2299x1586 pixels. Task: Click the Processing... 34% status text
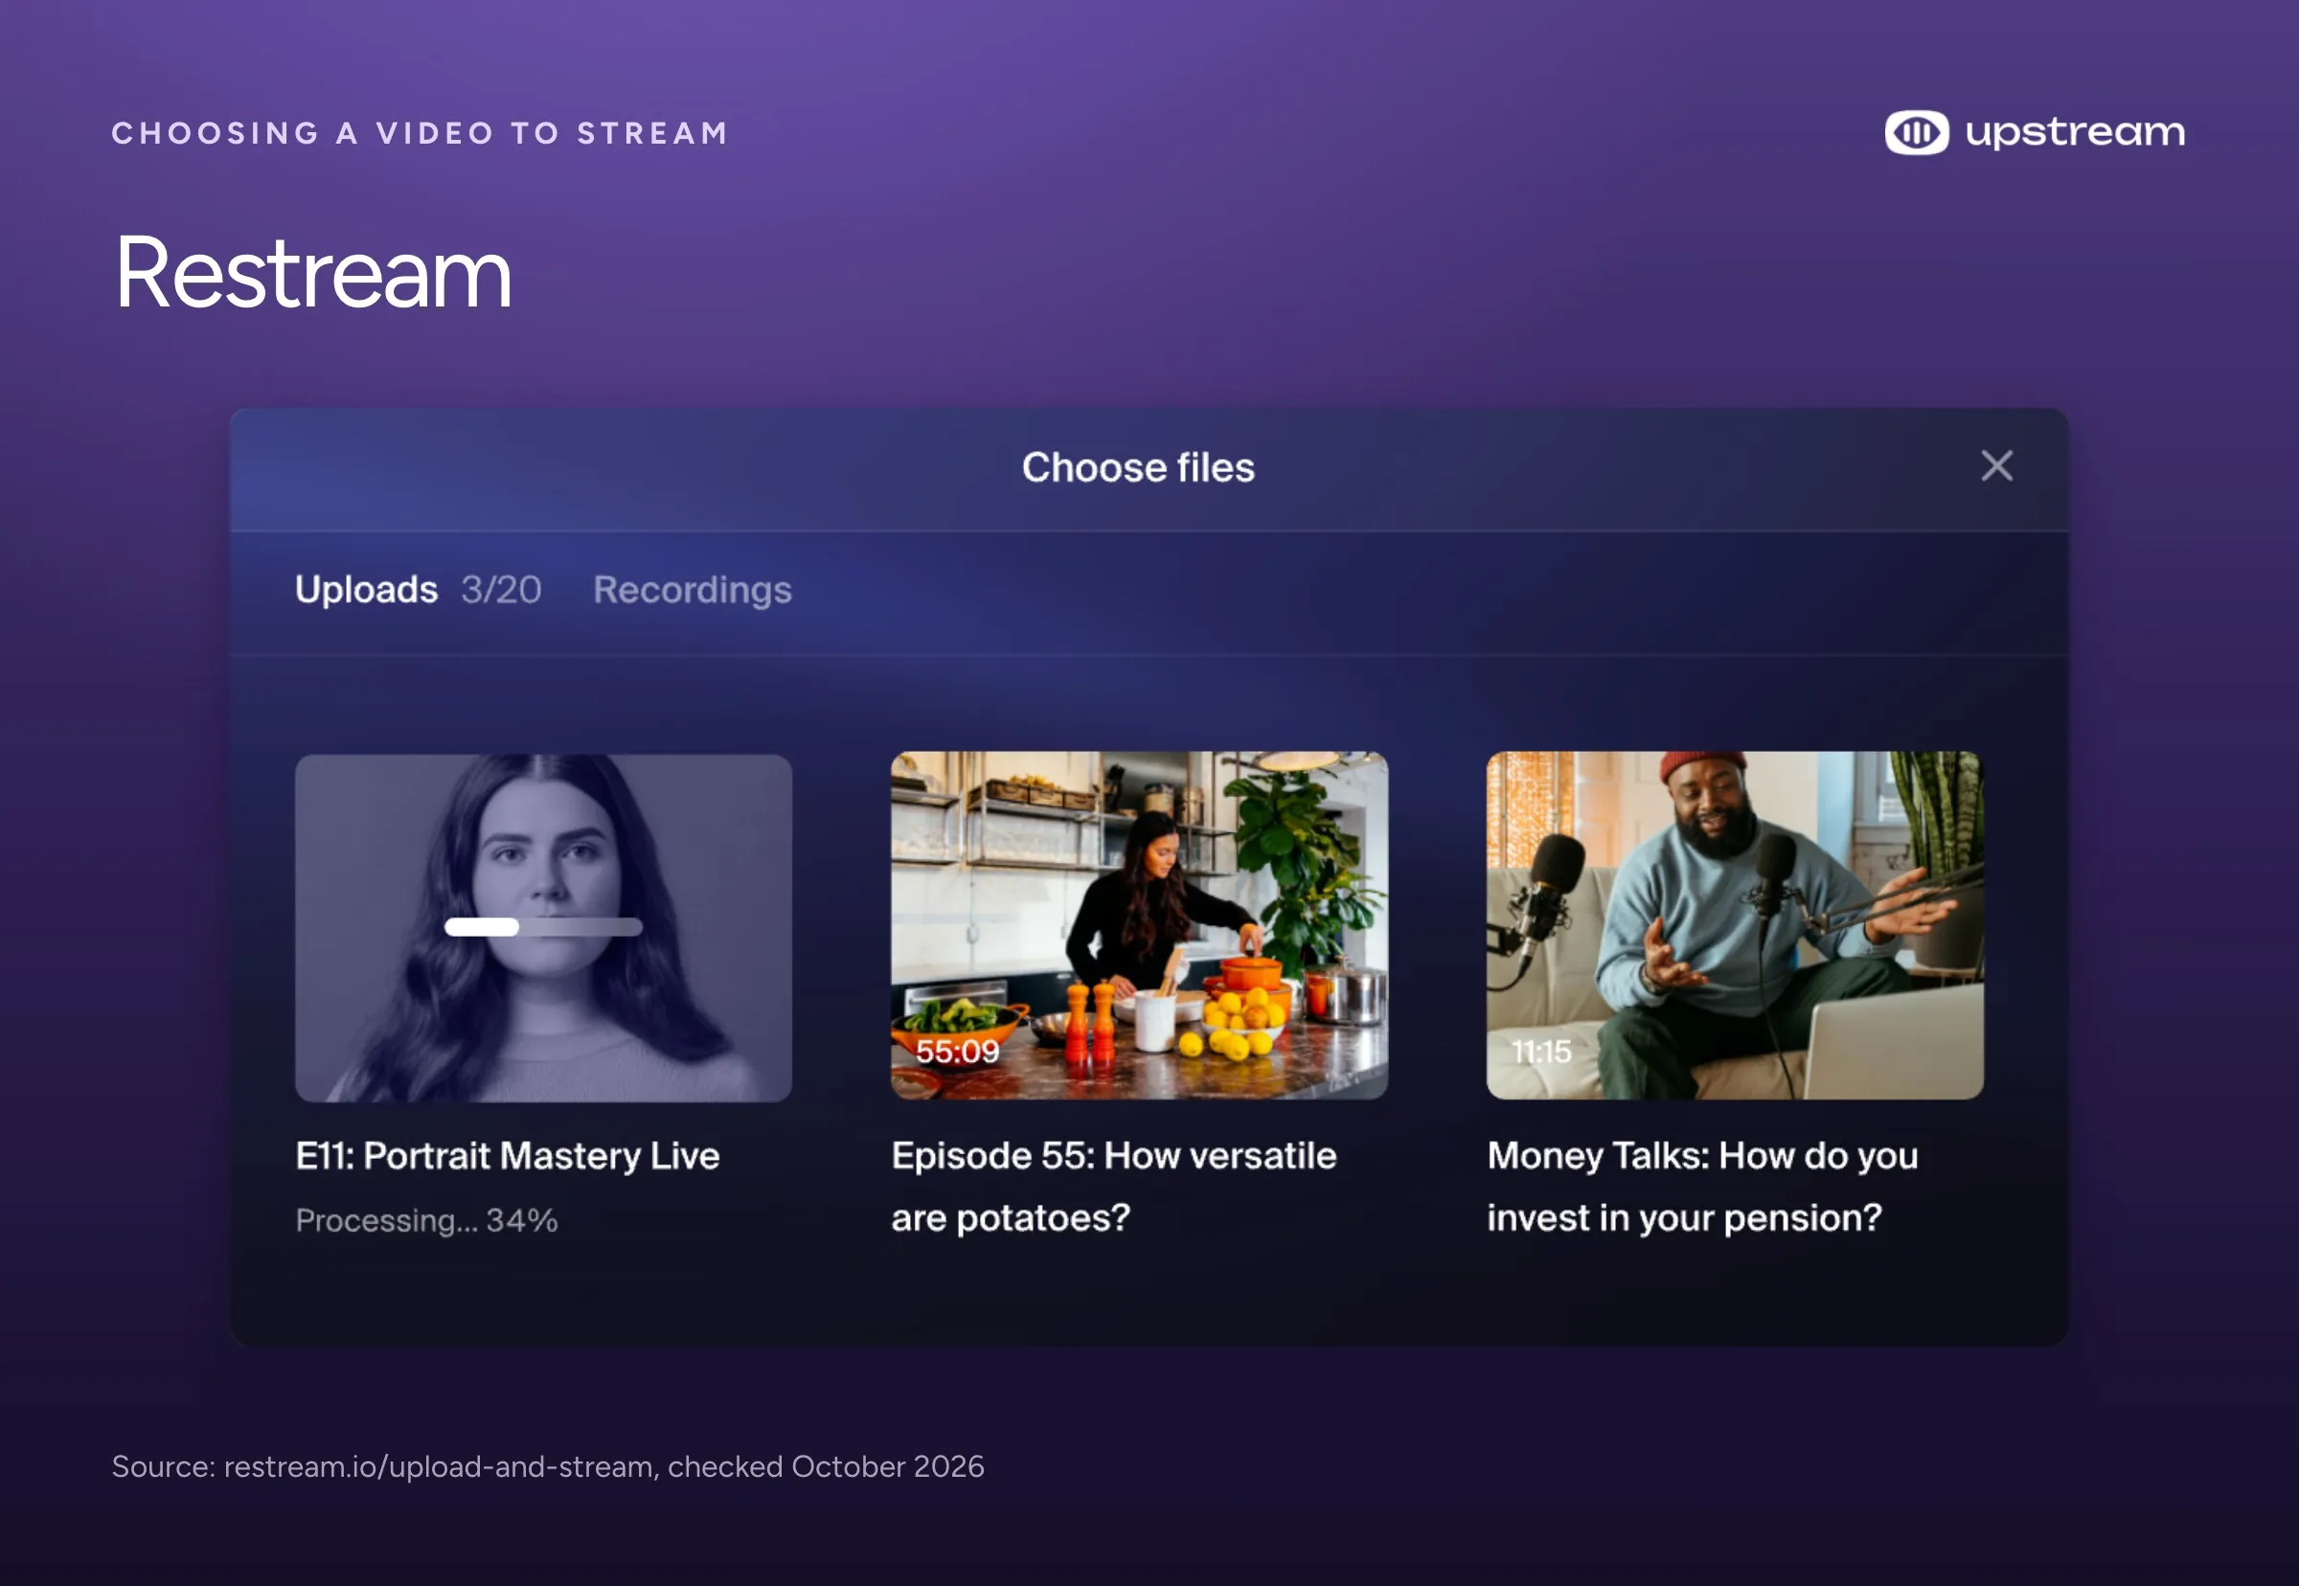pyautogui.click(x=426, y=1220)
